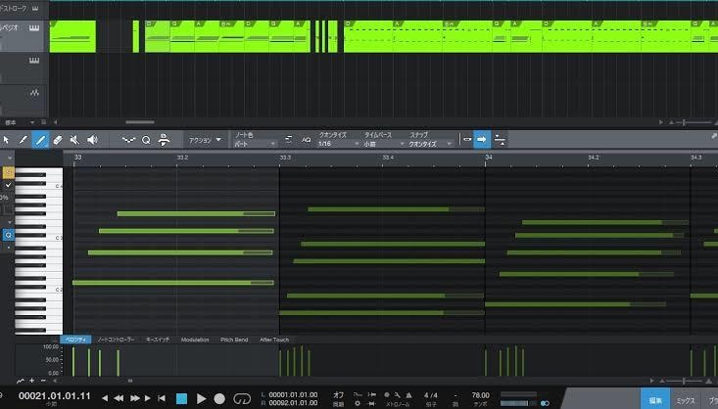
Task: Click the loop end R 00092.01.01.00 field
Action: pos(293,403)
